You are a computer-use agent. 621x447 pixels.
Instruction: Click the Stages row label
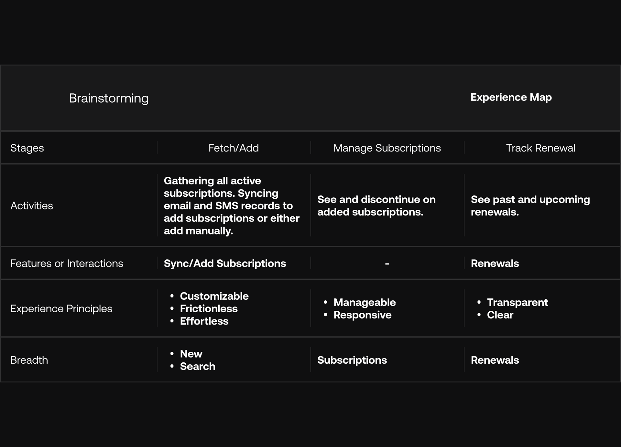27,148
